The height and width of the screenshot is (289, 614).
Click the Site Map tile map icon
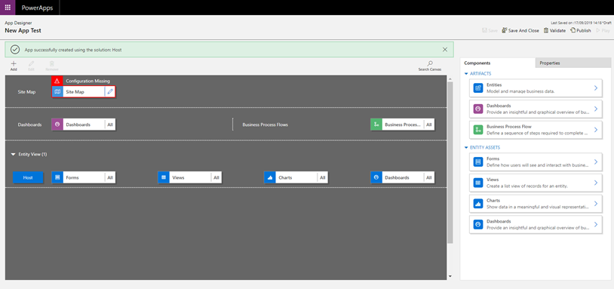click(x=57, y=91)
